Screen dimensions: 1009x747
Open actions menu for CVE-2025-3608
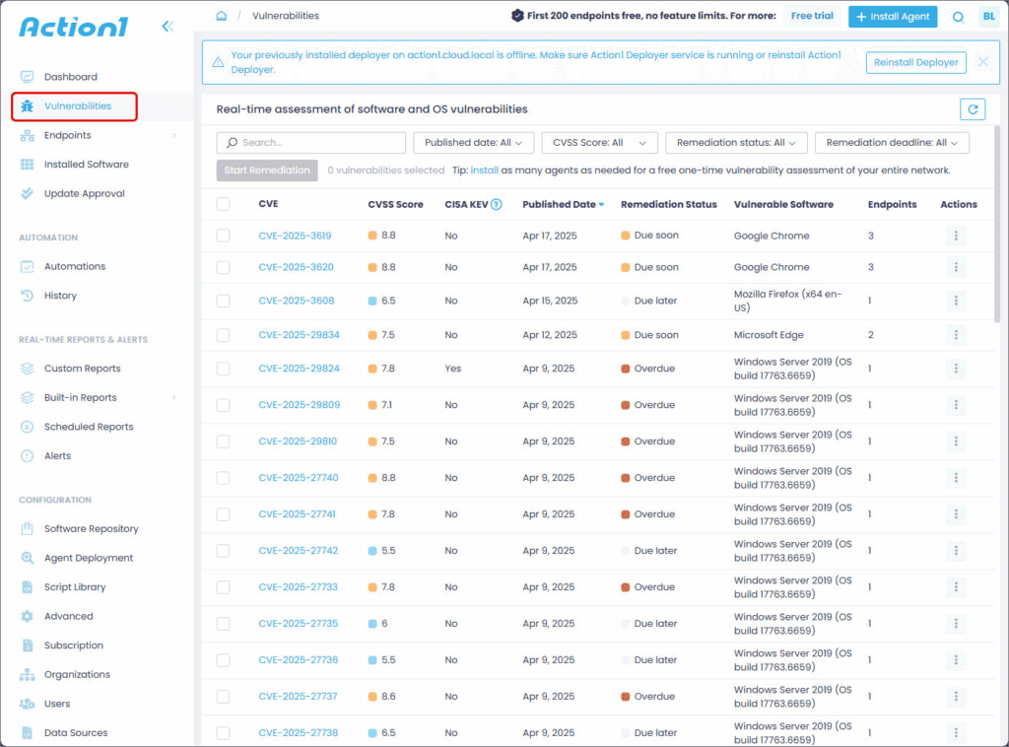[956, 301]
